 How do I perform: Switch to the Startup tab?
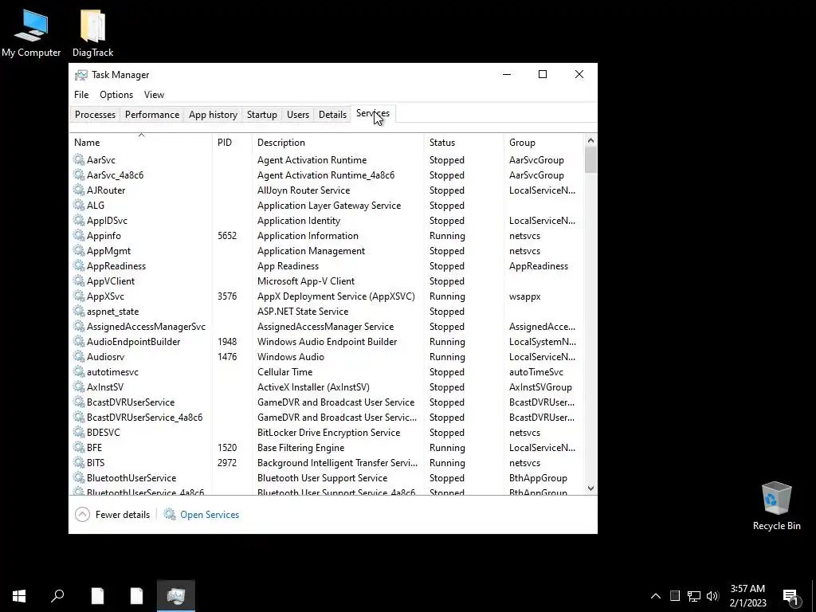tap(261, 115)
